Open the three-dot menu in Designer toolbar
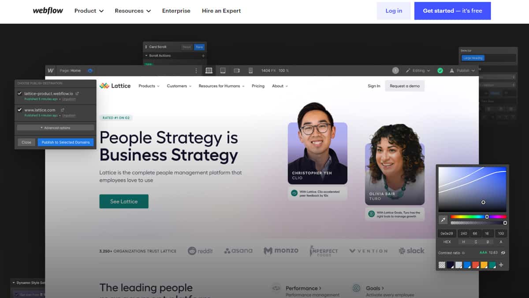 pos(196,70)
